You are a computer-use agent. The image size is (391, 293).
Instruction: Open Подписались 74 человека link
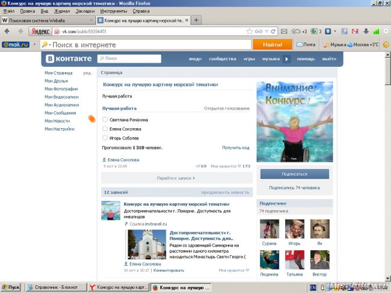click(x=295, y=188)
